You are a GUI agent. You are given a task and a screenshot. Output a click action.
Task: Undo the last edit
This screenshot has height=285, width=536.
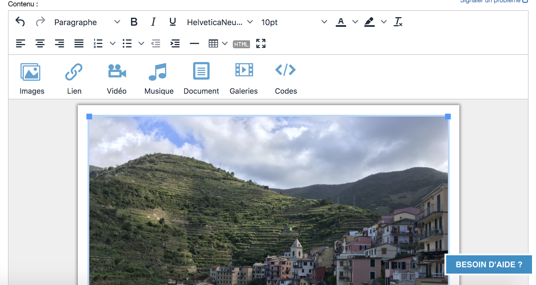point(20,22)
